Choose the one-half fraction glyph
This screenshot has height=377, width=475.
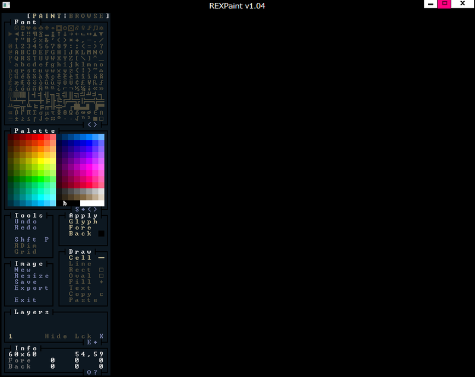pyautogui.click(x=77, y=88)
